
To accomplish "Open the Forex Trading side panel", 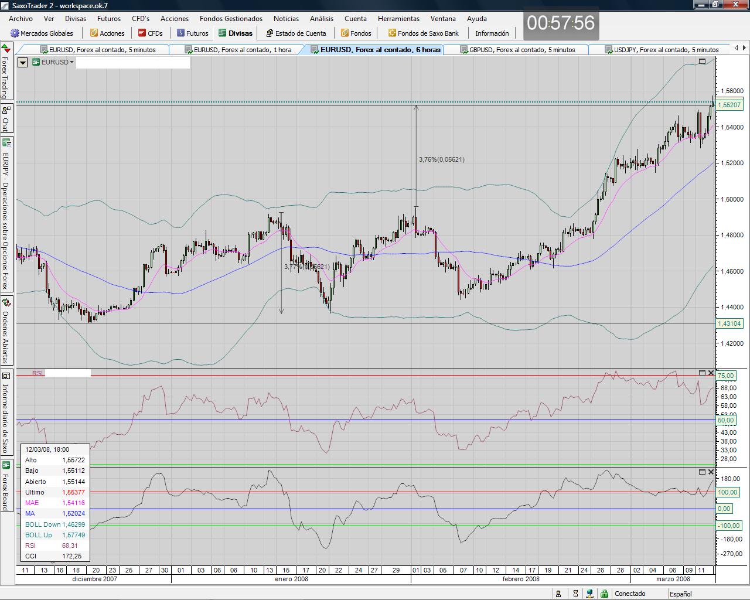I will pyautogui.click(x=6, y=71).
